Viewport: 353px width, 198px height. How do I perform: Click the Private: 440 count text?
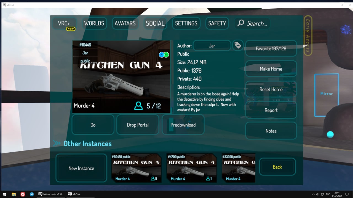189,79
